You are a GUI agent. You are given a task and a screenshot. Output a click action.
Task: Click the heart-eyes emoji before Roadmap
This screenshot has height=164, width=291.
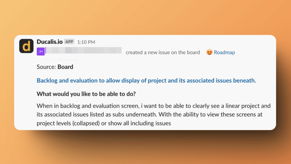[x=209, y=52]
